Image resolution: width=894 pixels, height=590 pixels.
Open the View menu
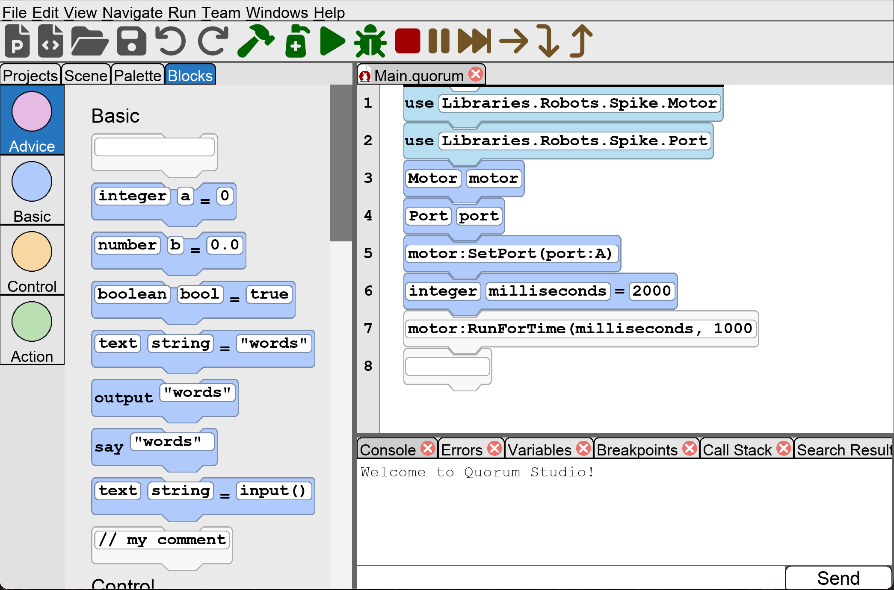point(80,13)
